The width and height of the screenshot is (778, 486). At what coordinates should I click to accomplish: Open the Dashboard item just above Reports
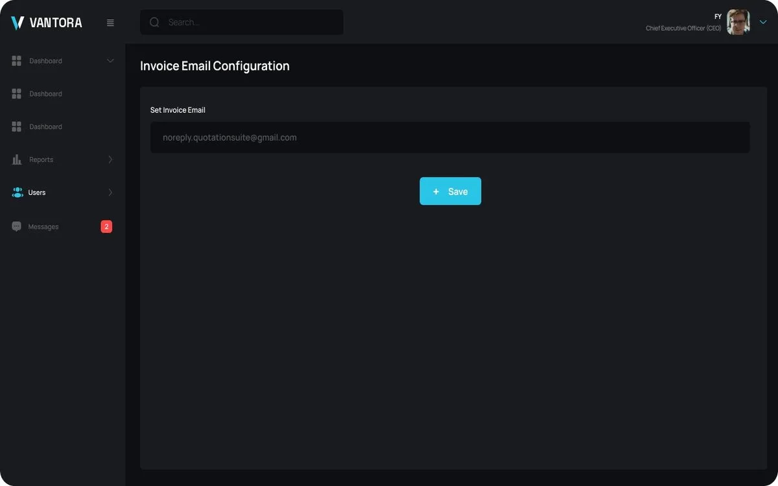click(63, 126)
